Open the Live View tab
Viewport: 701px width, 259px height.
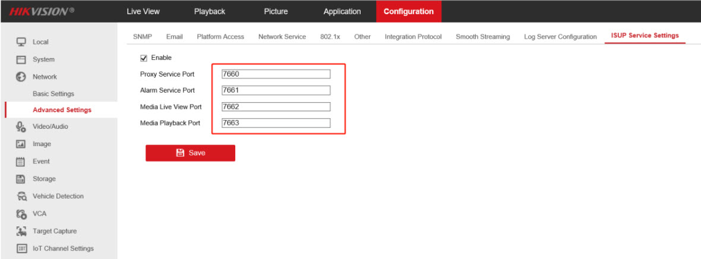[x=143, y=11]
